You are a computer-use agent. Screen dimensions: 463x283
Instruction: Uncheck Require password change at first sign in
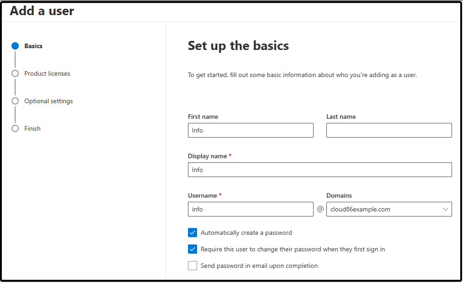click(193, 249)
